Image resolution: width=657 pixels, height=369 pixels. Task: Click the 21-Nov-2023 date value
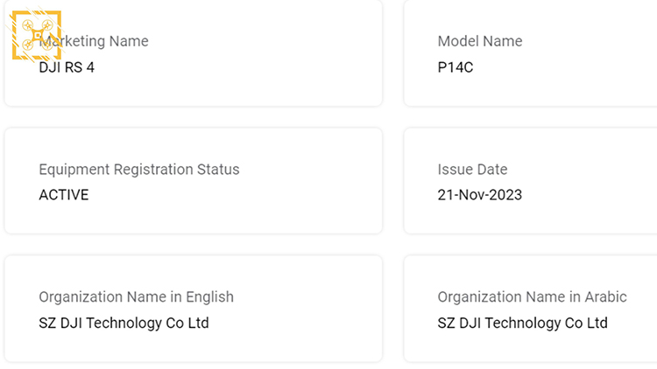480,195
